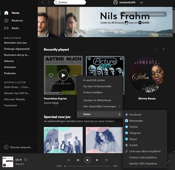Share to Facebook

[x=145, y=114]
